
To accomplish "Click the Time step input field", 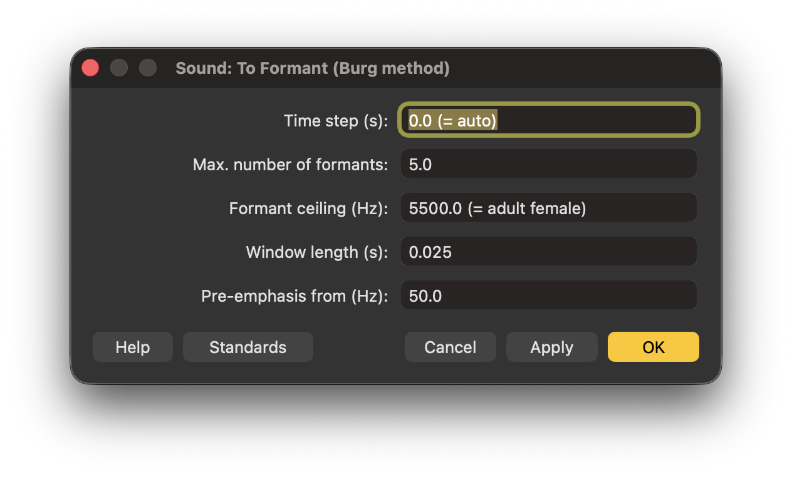I will click(x=548, y=120).
